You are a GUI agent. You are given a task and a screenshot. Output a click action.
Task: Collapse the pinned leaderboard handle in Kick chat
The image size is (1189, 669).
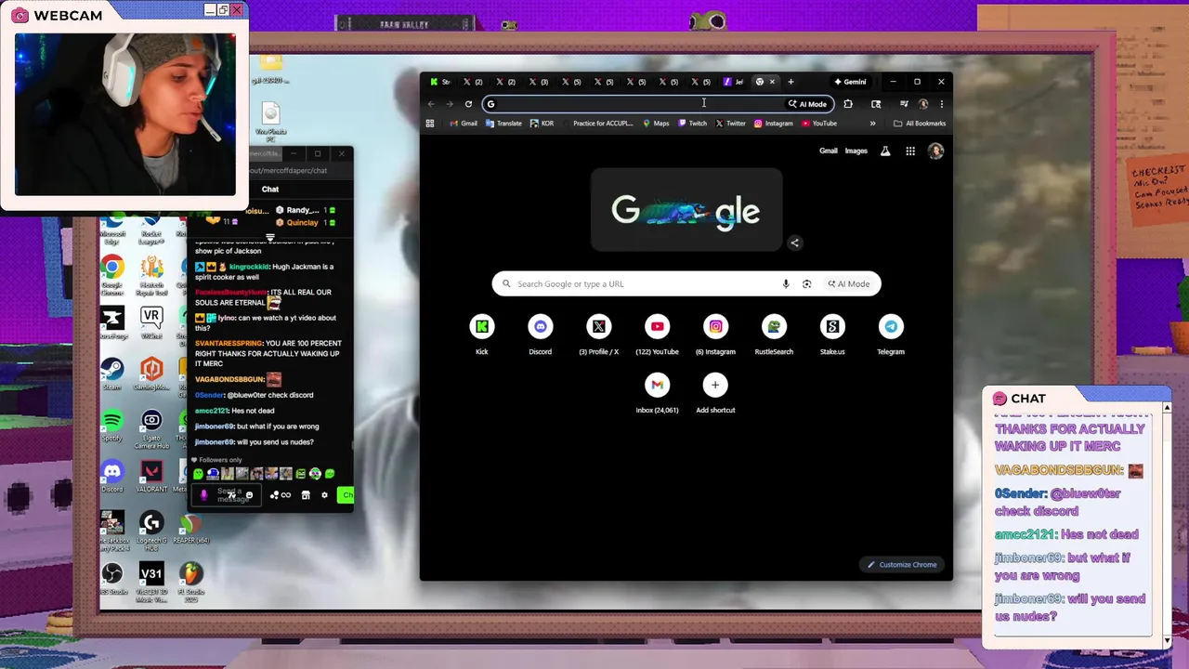pos(270,237)
